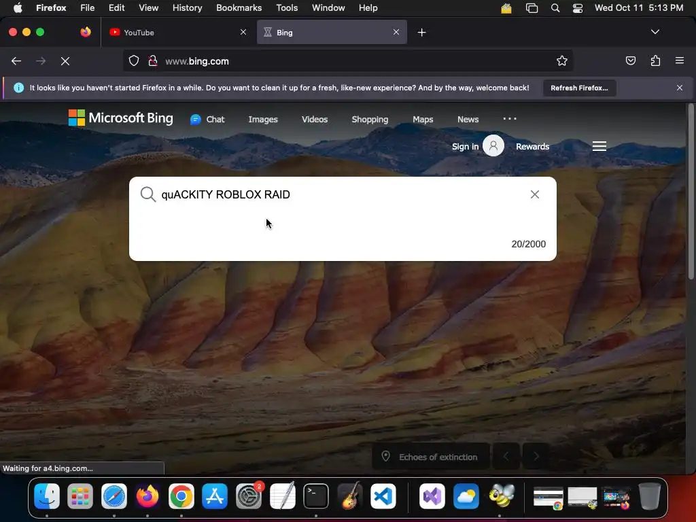Screen dimensions: 696x522
Task: Open Trash in the Dock
Action: (x=650, y=495)
